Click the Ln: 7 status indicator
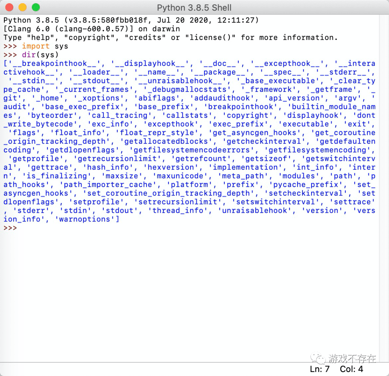 [x=319, y=369]
